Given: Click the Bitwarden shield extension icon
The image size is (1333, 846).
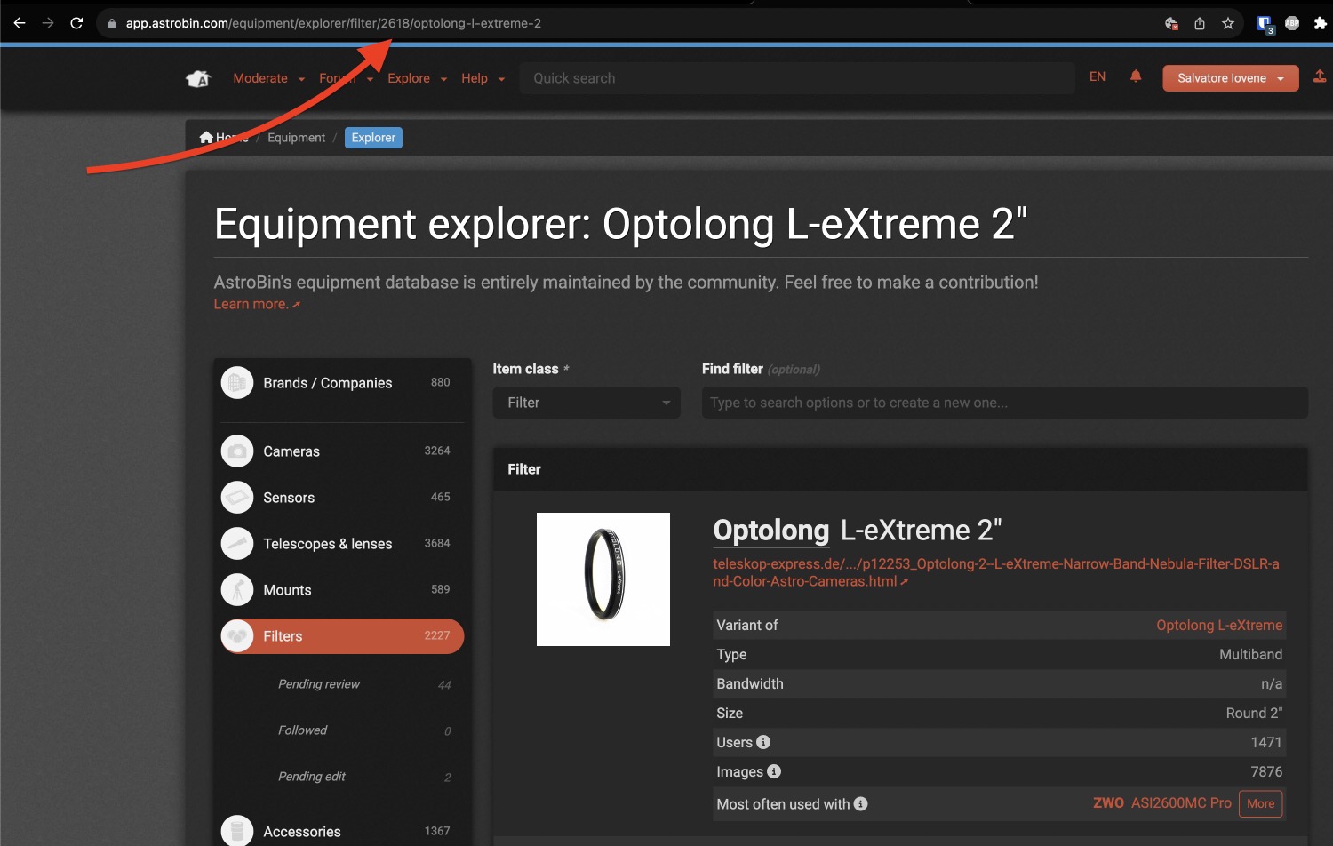Looking at the screenshot, I should (x=1265, y=24).
